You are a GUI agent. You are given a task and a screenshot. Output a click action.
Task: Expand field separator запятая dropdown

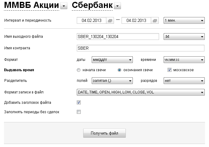[x=112, y=81]
